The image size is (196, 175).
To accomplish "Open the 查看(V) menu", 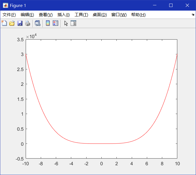I will [46, 15].
